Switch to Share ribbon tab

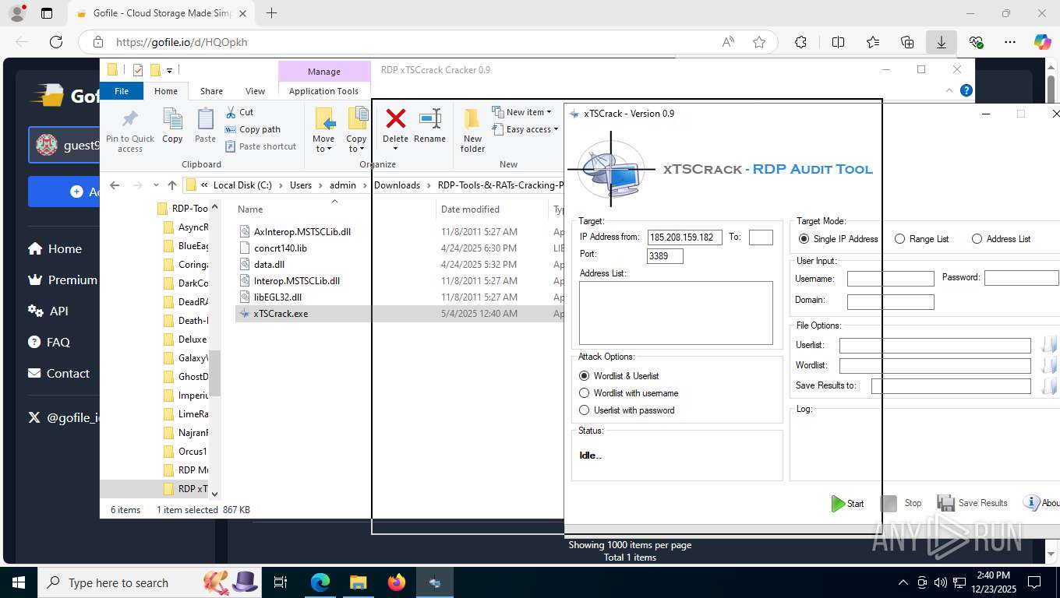211,91
